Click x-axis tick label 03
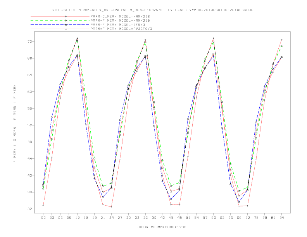Viewport: 307px width, 237px height. click(52, 218)
